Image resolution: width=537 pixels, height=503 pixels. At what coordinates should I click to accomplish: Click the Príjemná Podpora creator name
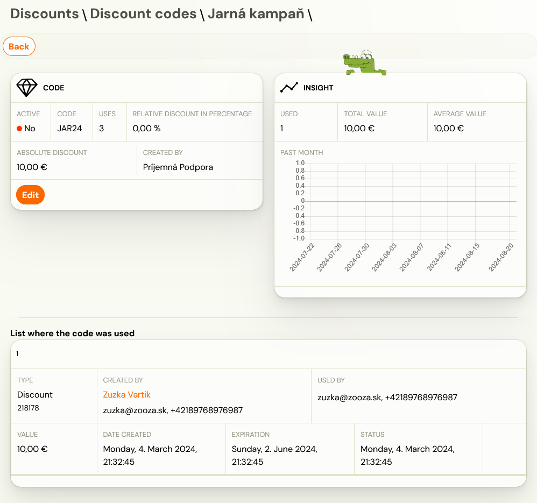point(178,167)
